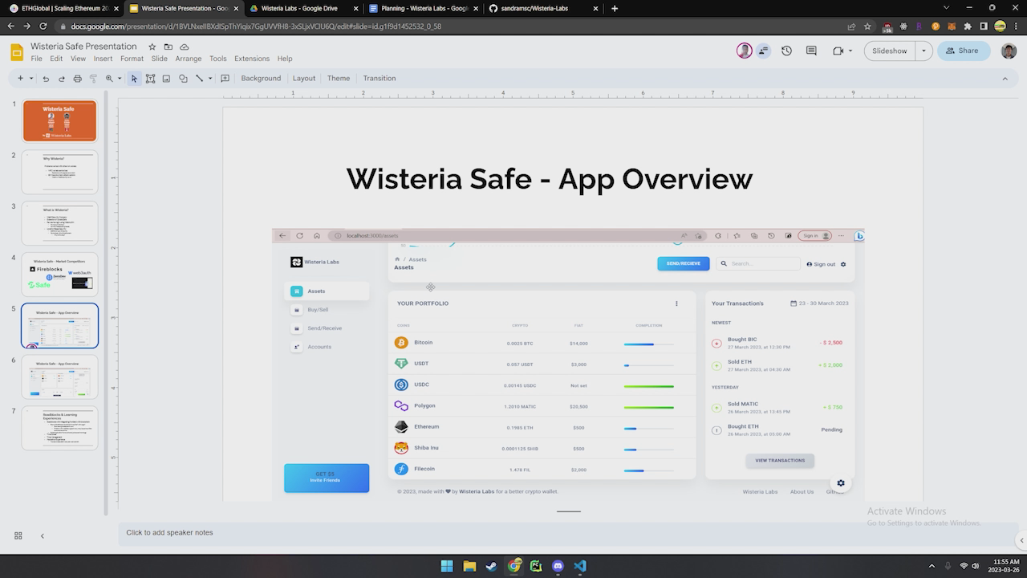This screenshot has height=578, width=1027.
Task: Open File Explorer from the taskbar
Action: [x=469, y=566]
